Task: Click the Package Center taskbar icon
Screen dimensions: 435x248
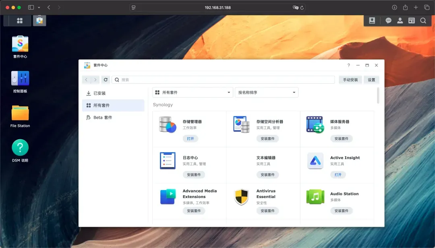Action: click(39, 21)
